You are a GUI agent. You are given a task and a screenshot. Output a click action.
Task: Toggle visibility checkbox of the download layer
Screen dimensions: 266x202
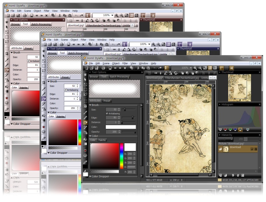(252, 149)
